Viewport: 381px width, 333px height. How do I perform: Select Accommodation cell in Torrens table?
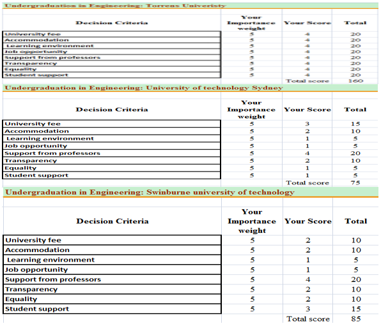[x=111, y=40]
